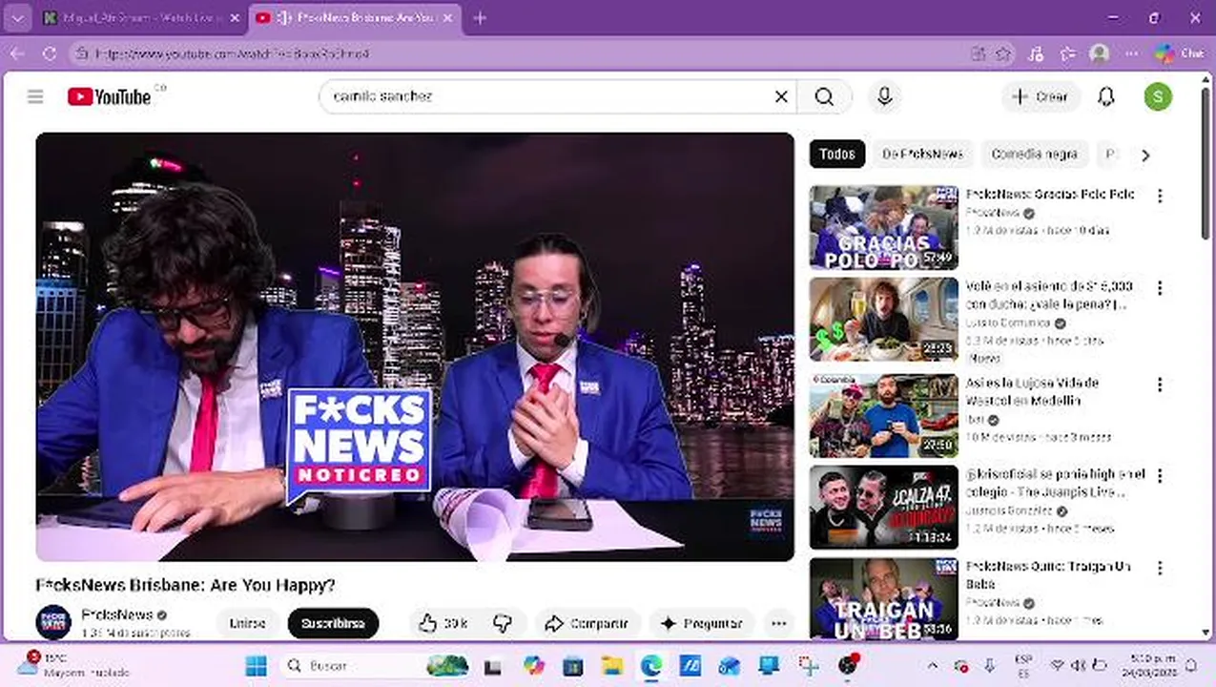This screenshot has height=687, width=1216.
Task: Start voice search with microphone
Action: click(x=884, y=96)
